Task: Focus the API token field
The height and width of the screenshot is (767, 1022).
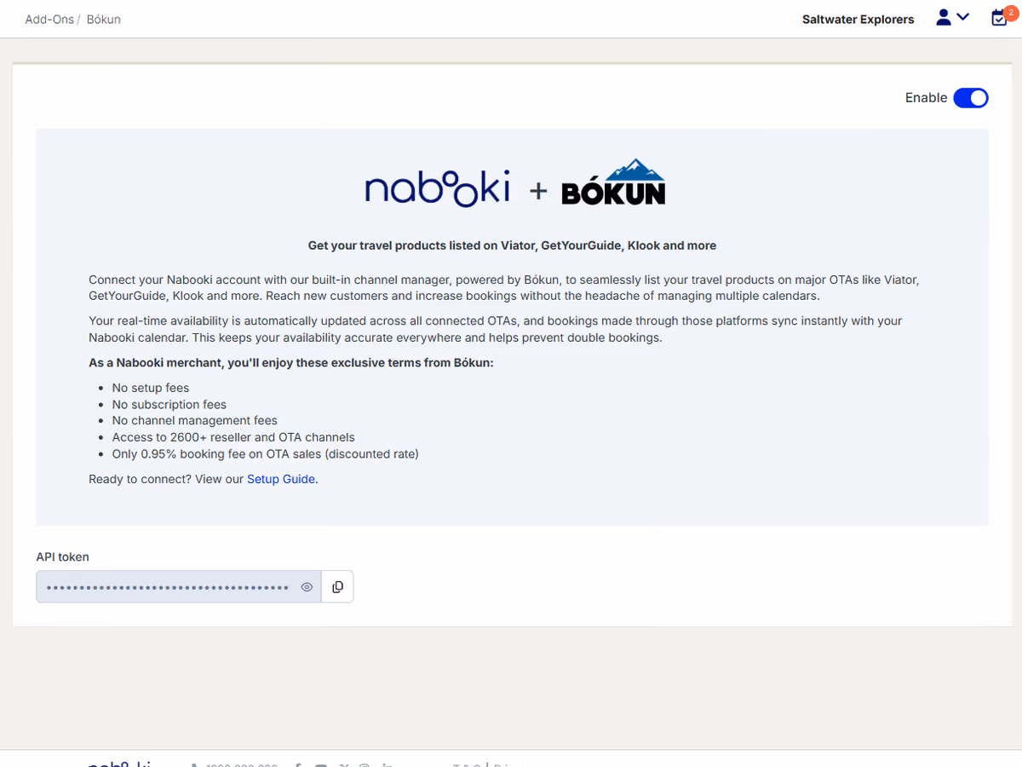Action: coord(178,587)
